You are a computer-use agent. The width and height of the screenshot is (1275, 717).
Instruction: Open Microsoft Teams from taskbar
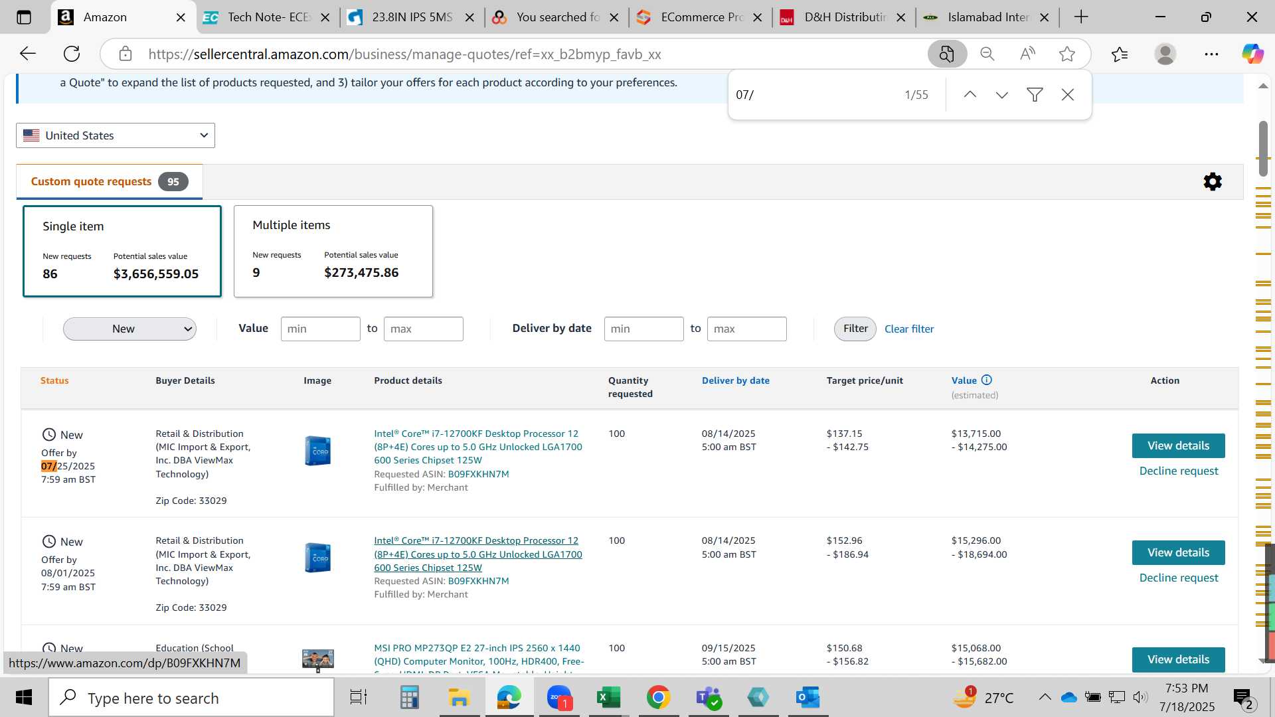click(709, 697)
